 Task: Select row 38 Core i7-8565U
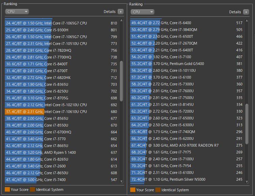[62, 118]
